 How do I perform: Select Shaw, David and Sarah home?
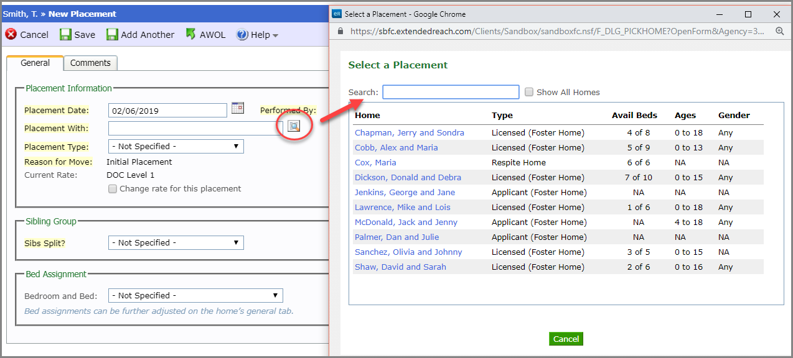[x=400, y=267]
